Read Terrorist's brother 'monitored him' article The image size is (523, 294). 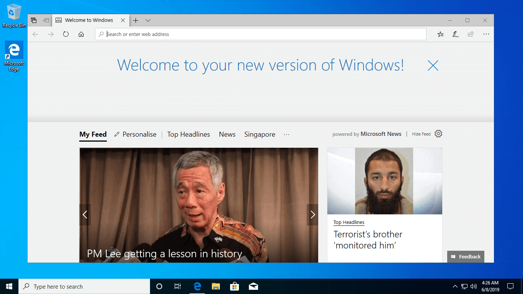click(x=368, y=240)
